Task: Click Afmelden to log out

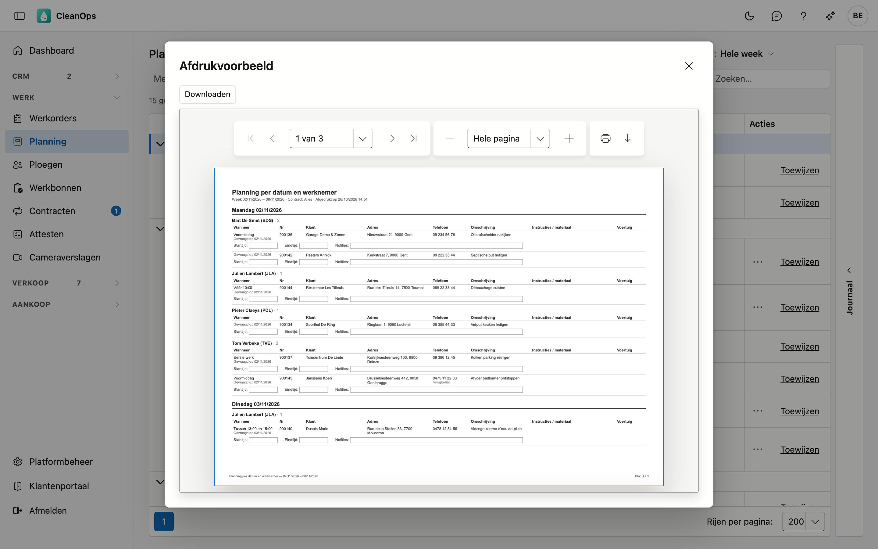Action: pos(66,511)
